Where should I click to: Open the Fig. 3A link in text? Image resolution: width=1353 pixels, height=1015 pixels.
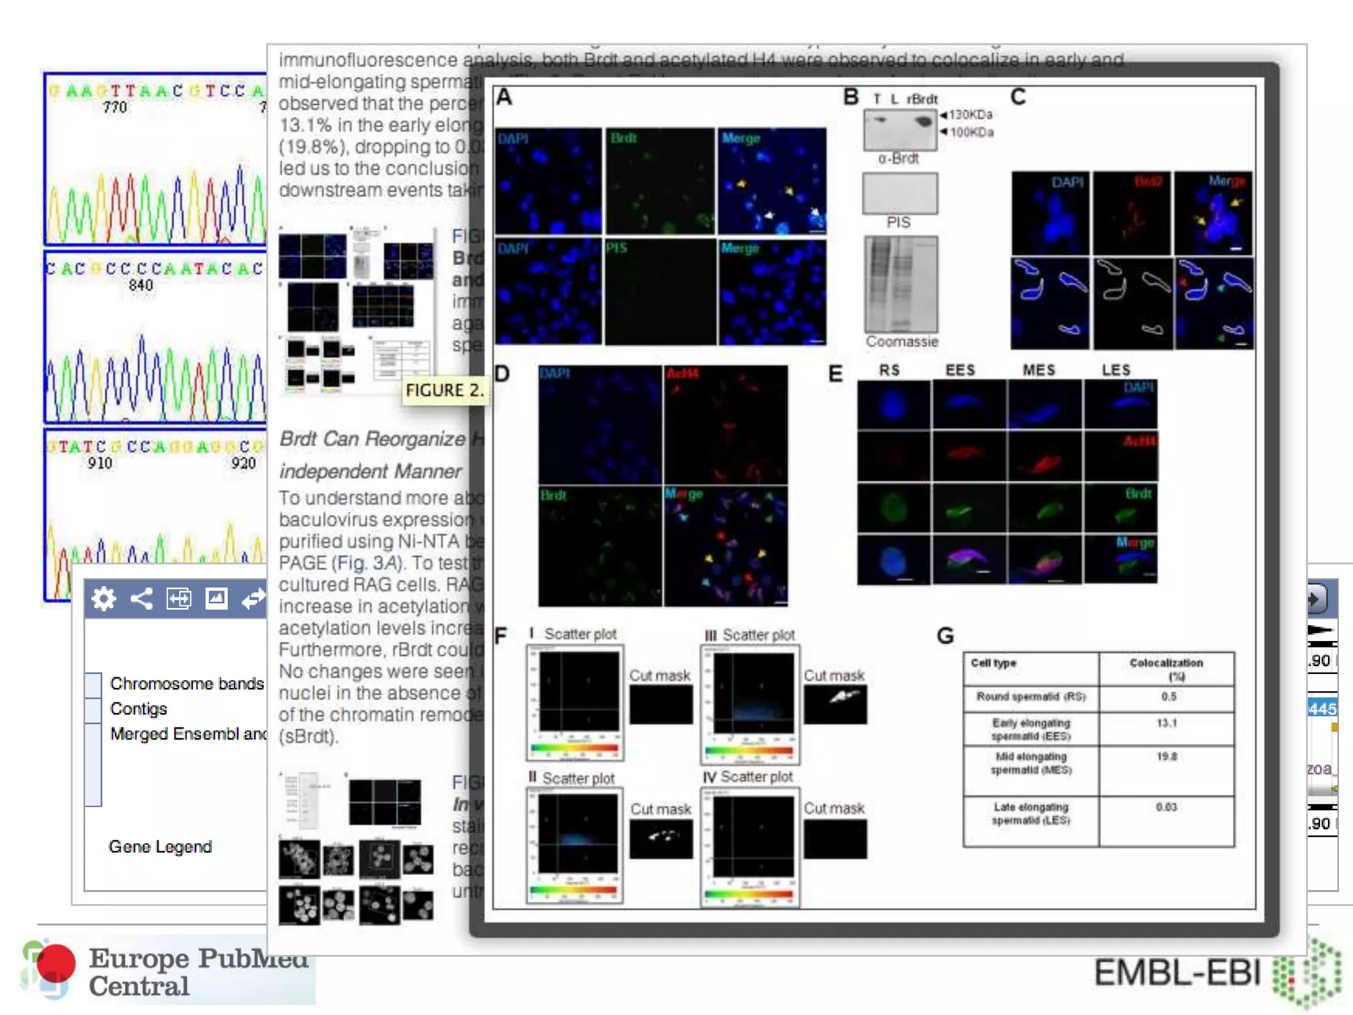pos(367,563)
